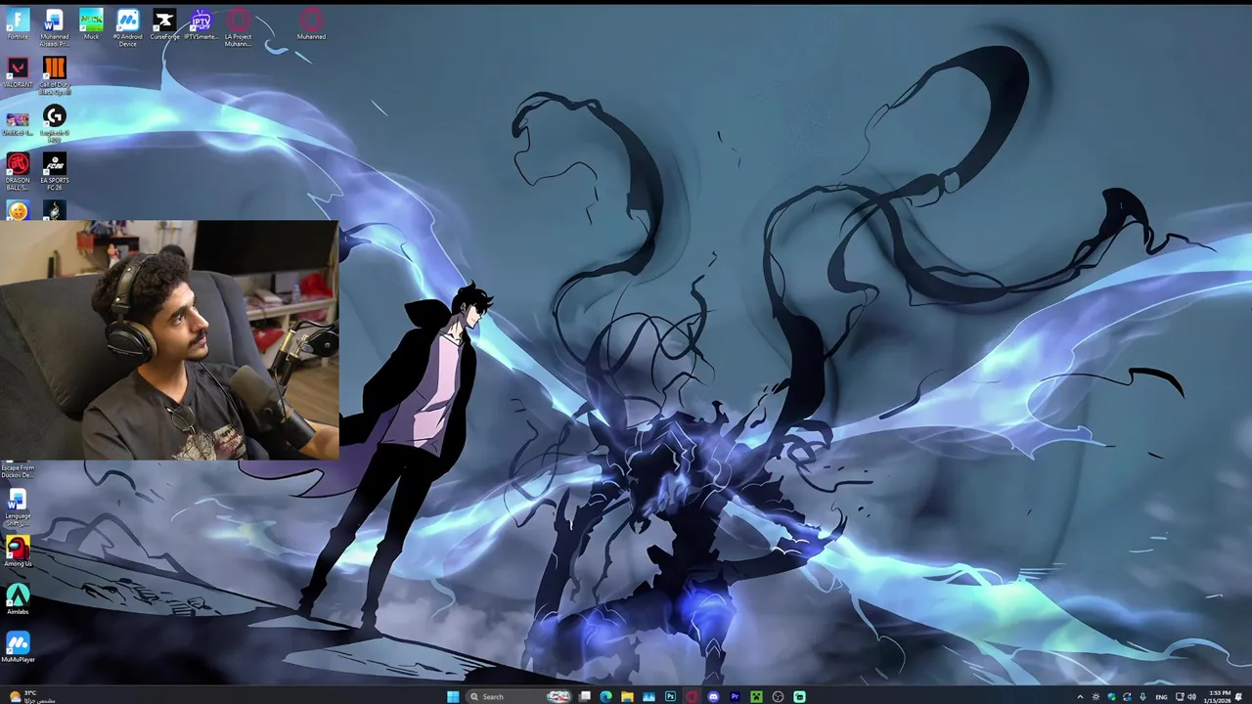Click the webcam overlay video feed
The image size is (1252, 704).
[x=169, y=340]
